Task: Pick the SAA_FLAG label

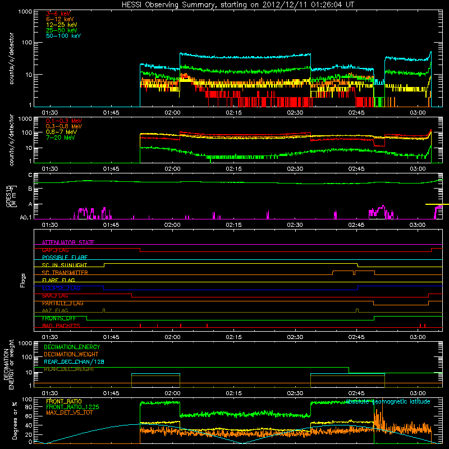Action: [x=55, y=296]
